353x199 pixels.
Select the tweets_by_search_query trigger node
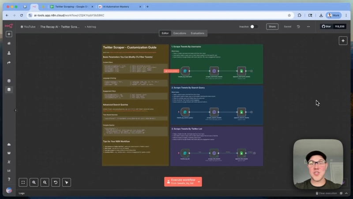185,112
